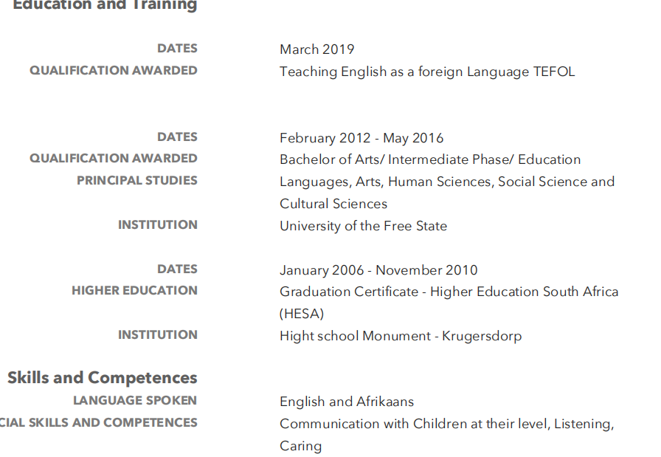Viewport: 661px width, 457px height.
Task: Click Communication with Children at their level line
Action: [447, 424]
